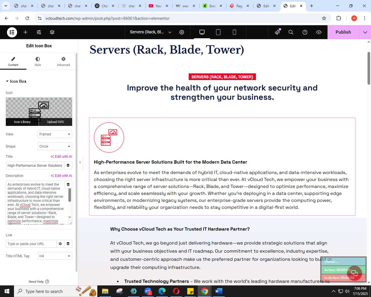Screen dimensions: 371x297
Task: Click Upload SVG button
Action: point(56,122)
